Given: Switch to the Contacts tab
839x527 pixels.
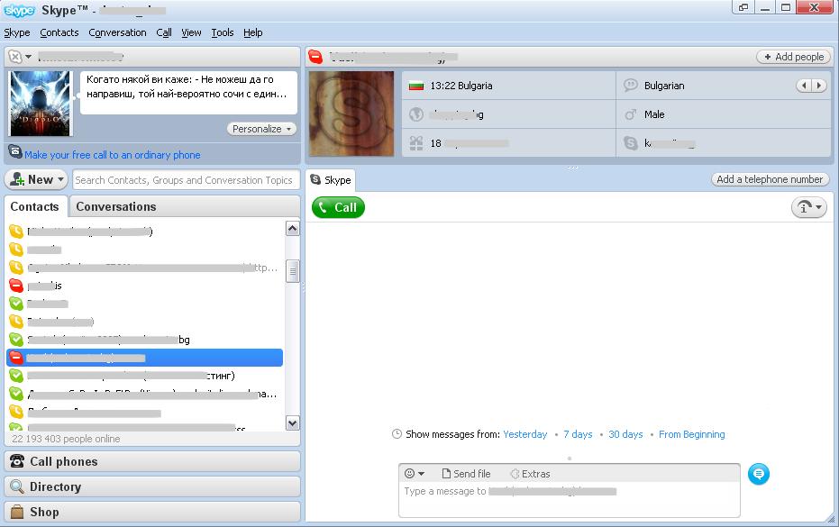Looking at the screenshot, I should coord(35,206).
